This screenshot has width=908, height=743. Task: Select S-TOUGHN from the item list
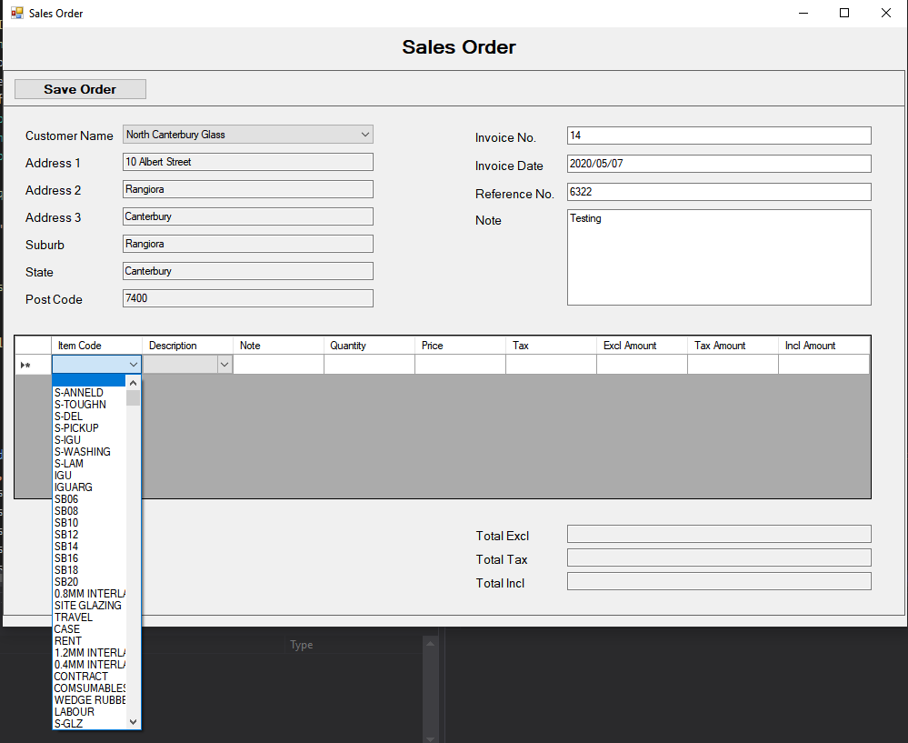(x=90, y=405)
